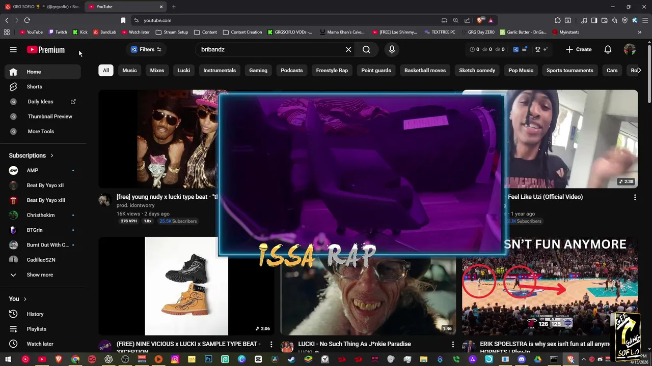Viewport: 652px width, 366px height.
Task: Click the search magnifier button
Action: click(366, 49)
